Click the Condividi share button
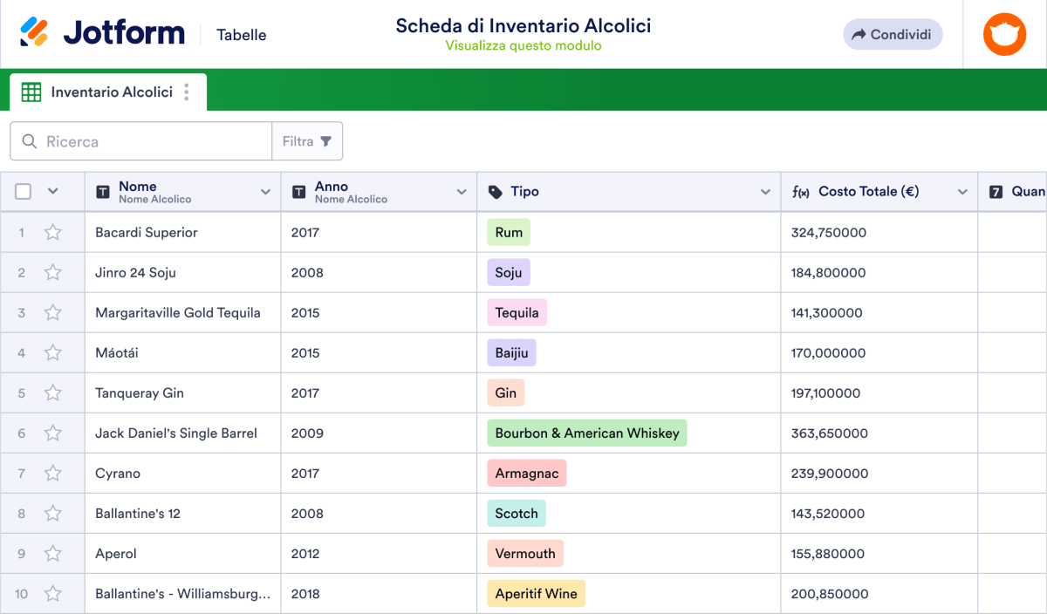This screenshot has height=614, width=1047. click(x=893, y=35)
